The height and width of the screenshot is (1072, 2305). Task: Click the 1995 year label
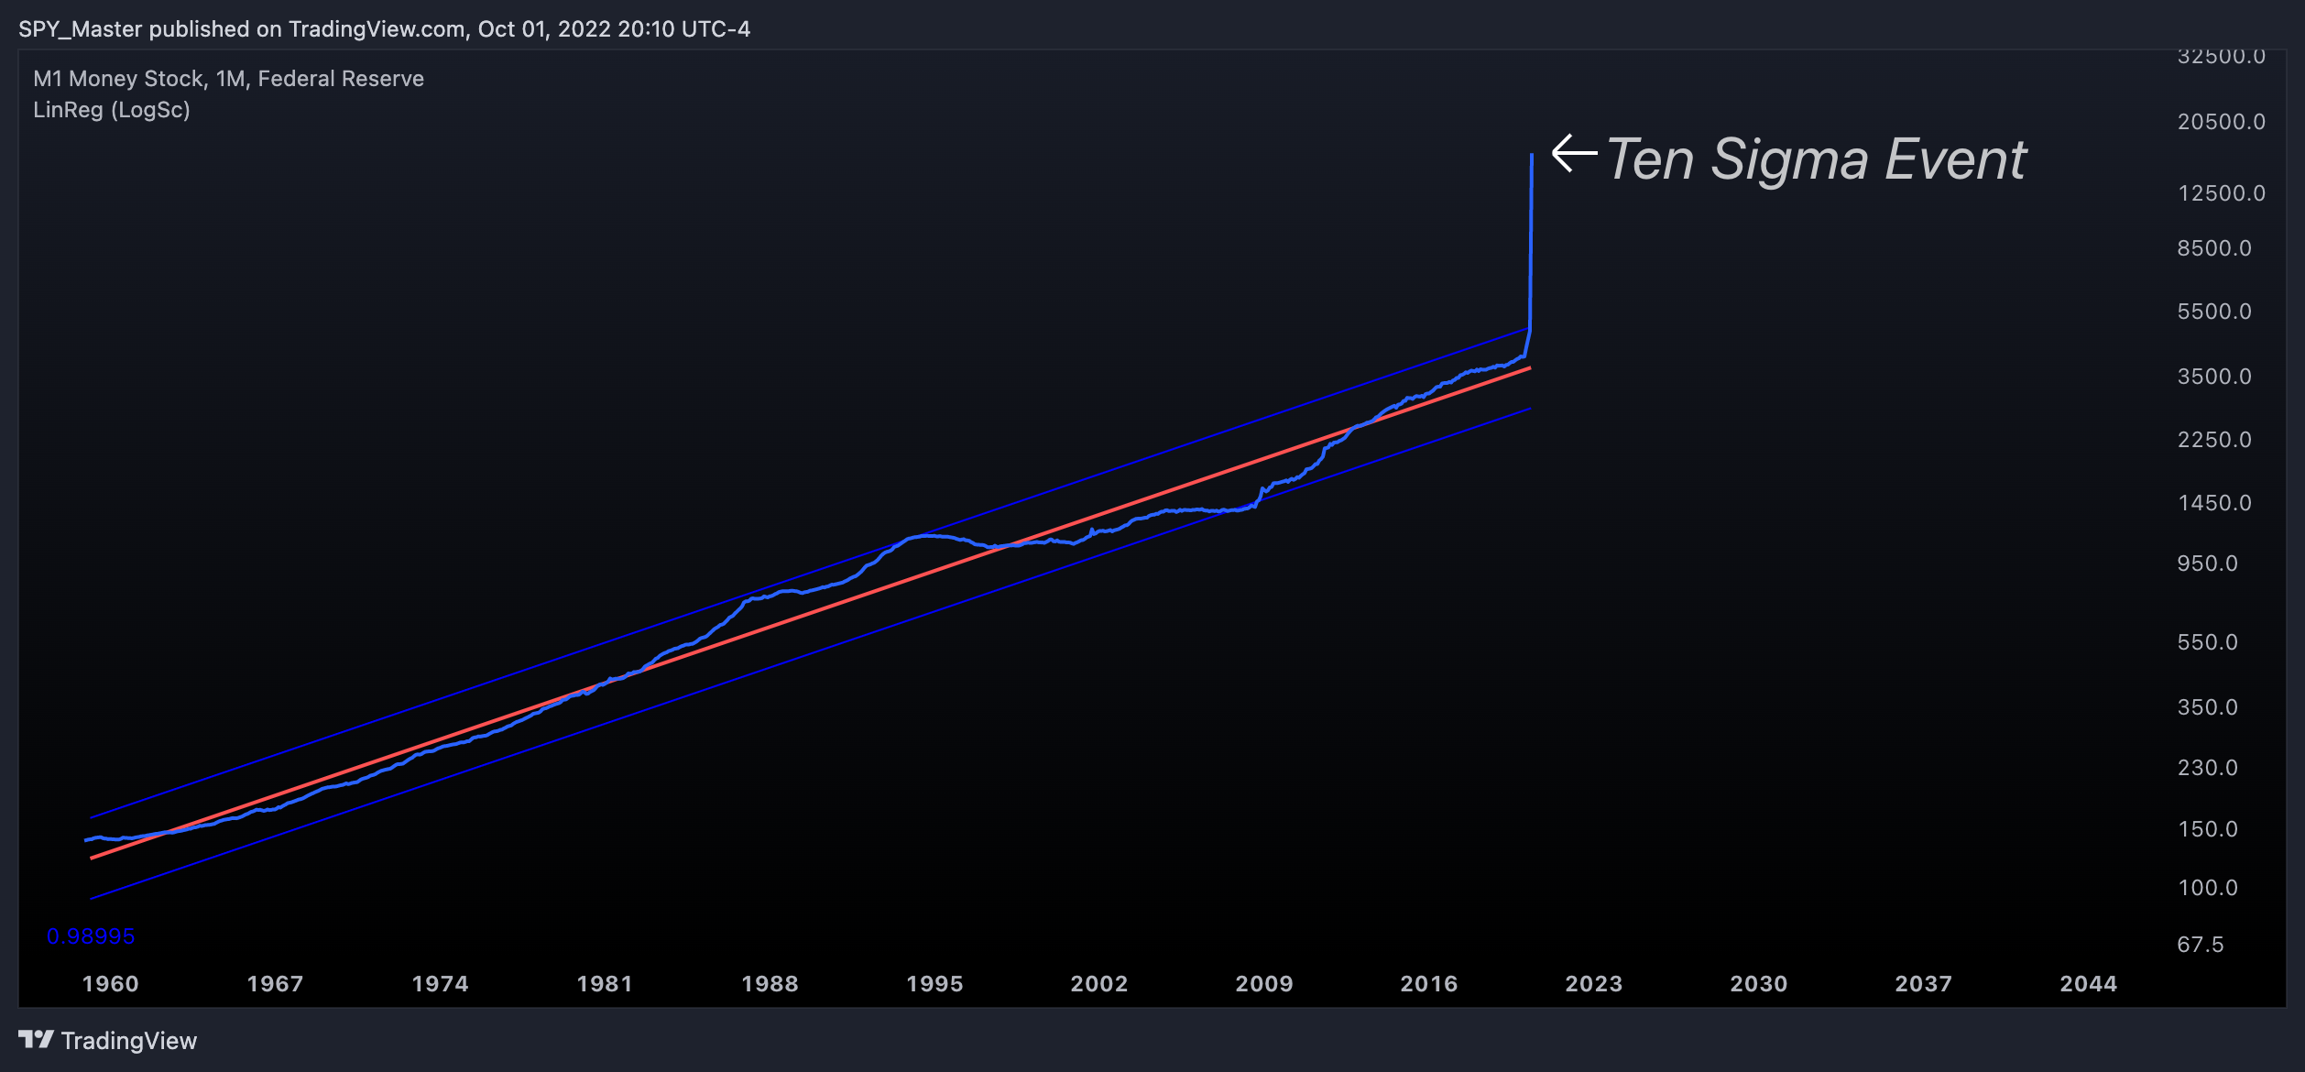coord(934,984)
